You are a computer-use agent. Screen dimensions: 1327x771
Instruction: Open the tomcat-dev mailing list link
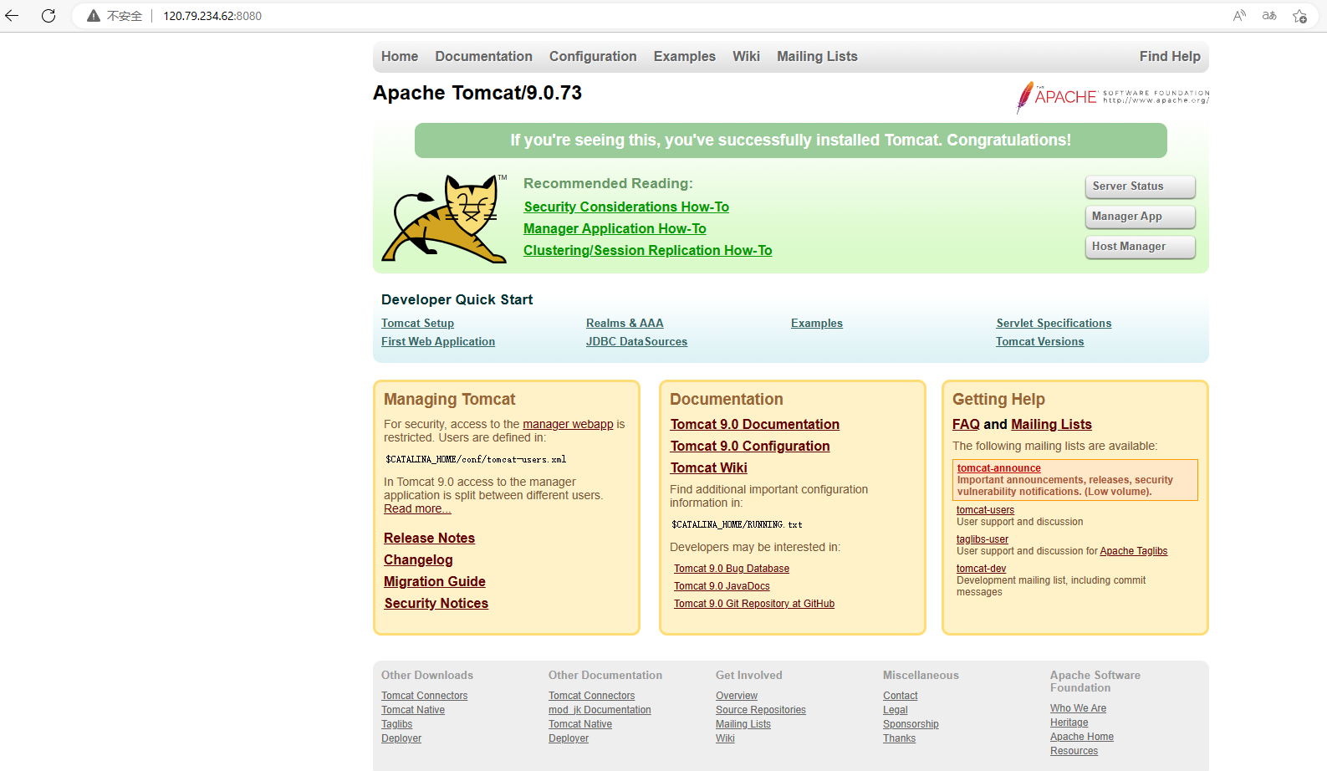click(x=981, y=569)
